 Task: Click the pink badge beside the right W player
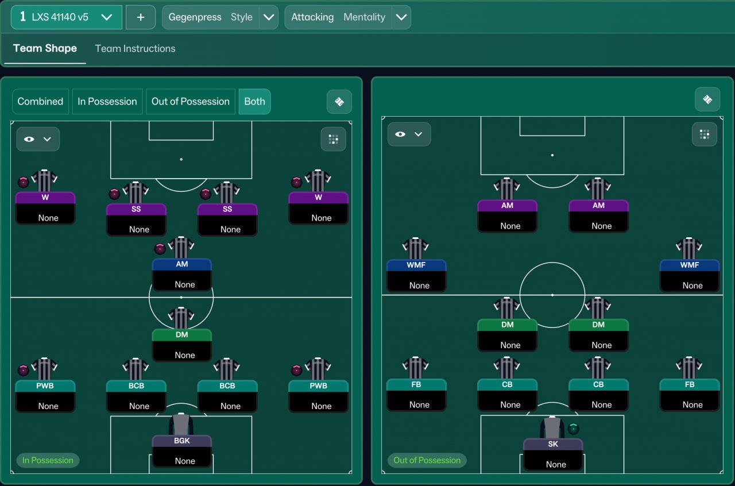click(296, 183)
